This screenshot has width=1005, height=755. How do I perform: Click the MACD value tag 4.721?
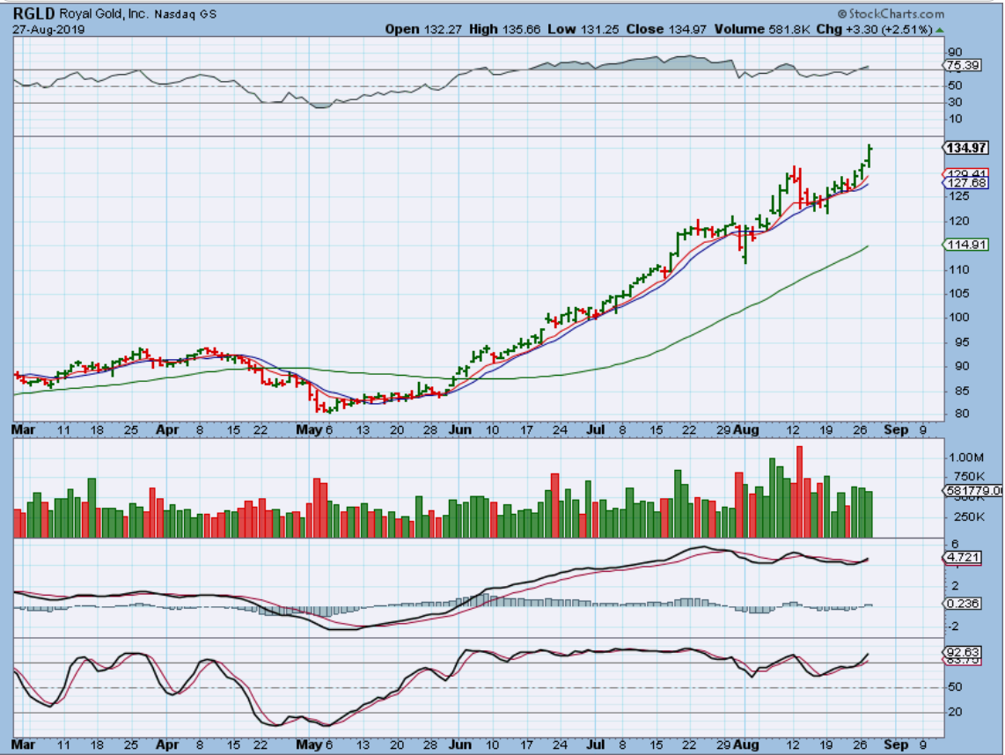[962, 558]
